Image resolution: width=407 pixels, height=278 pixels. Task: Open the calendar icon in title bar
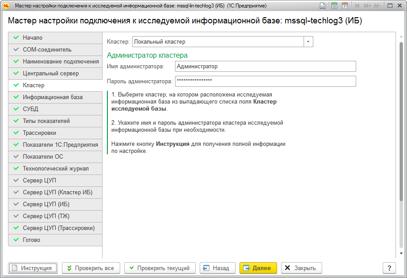(x=345, y=6)
